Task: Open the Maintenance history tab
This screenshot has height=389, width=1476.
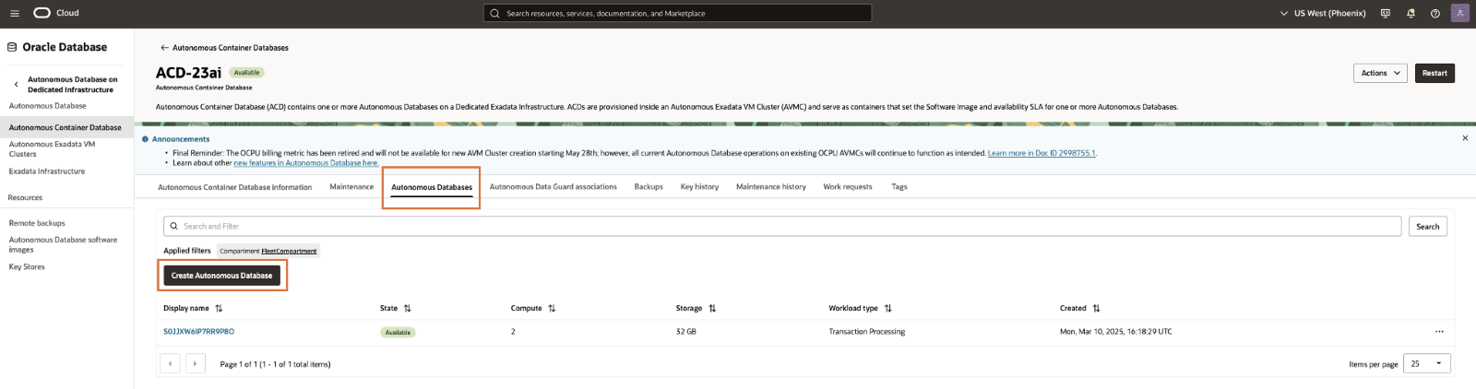Action: (x=771, y=187)
